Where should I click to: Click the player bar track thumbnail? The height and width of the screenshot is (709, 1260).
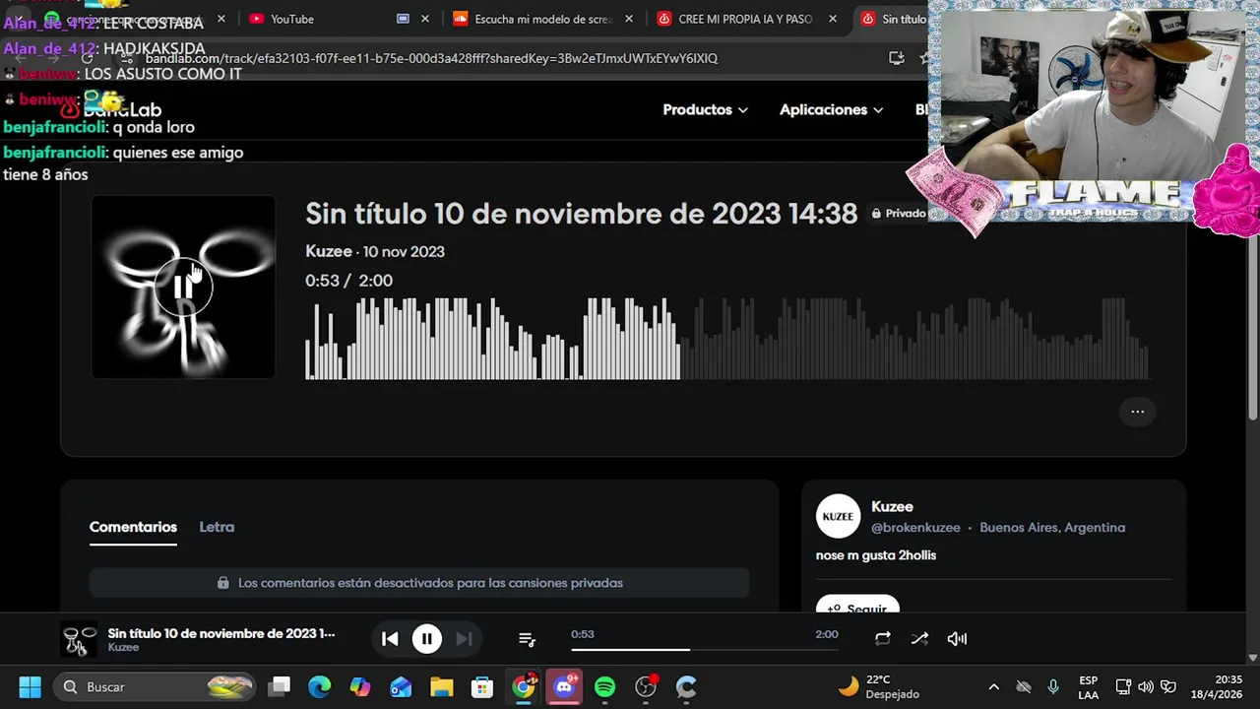79,639
